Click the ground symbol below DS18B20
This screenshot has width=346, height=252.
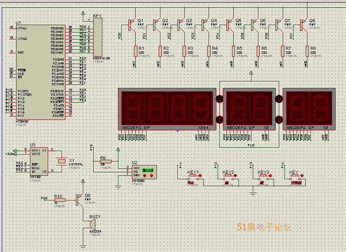pos(118,188)
